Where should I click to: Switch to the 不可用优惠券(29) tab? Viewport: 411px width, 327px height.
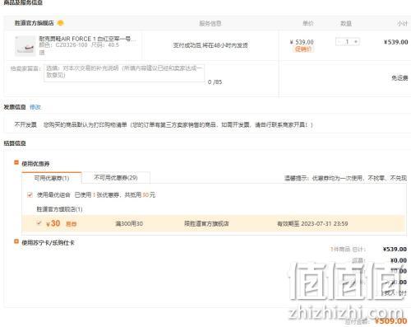116,178
